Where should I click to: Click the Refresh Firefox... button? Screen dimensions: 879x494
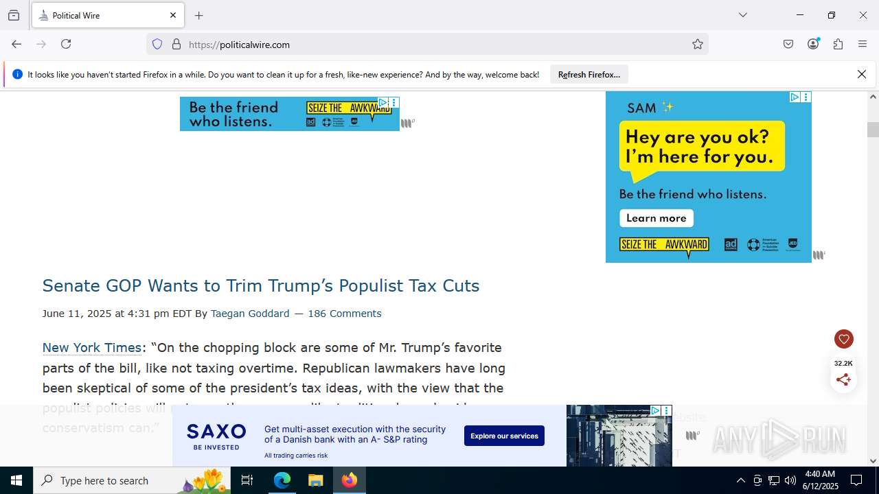(x=589, y=74)
